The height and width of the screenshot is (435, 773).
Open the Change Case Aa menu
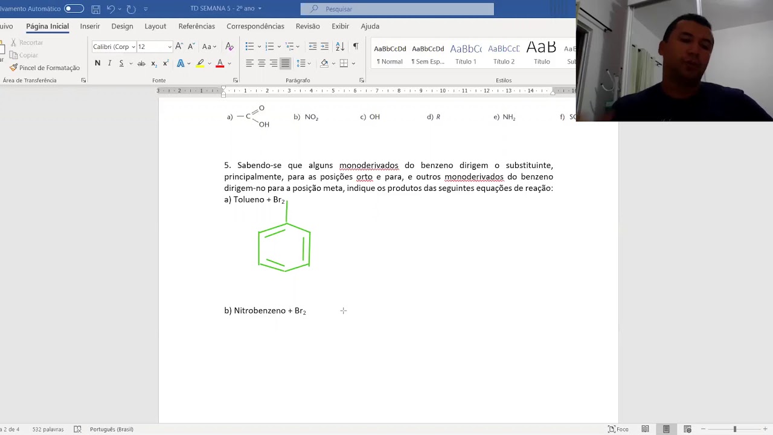(x=209, y=47)
